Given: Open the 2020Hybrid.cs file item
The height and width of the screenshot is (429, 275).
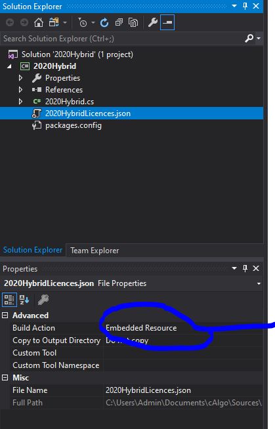Looking at the screenshot, I should (70, 102).
